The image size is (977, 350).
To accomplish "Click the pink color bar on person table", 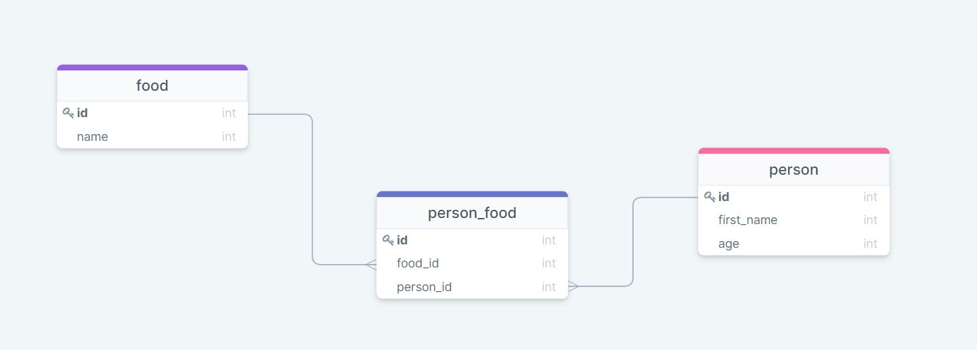I will pos(794,151).
